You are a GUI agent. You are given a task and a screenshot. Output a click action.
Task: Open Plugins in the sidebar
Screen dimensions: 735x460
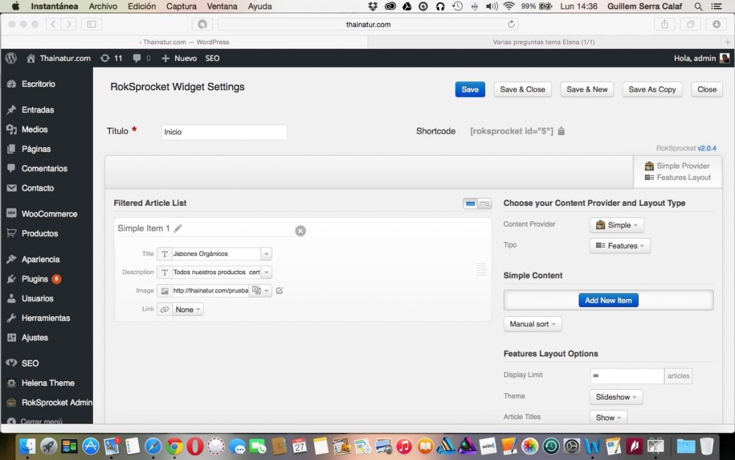(34, 279)
